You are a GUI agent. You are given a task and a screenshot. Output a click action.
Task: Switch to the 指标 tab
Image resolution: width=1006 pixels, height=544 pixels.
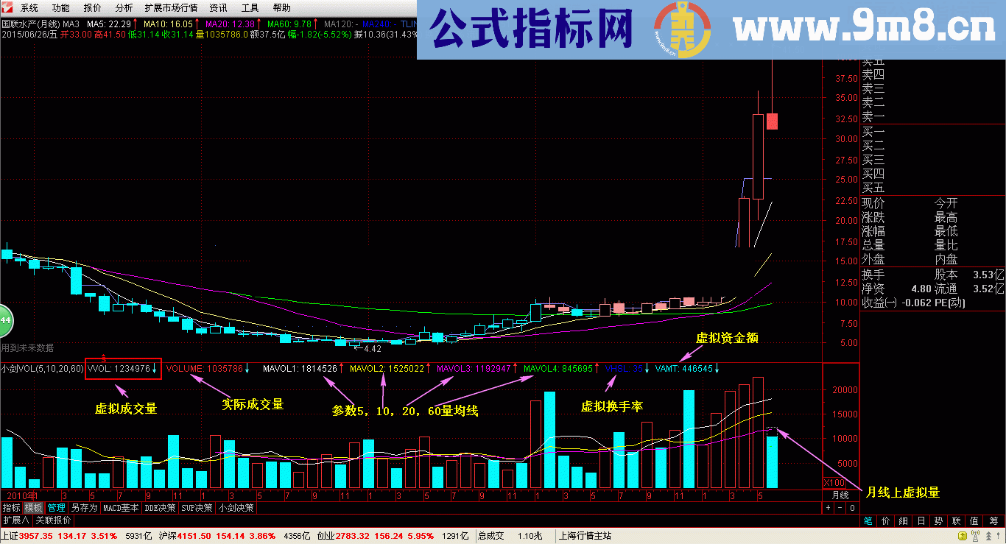coord(11,508)
